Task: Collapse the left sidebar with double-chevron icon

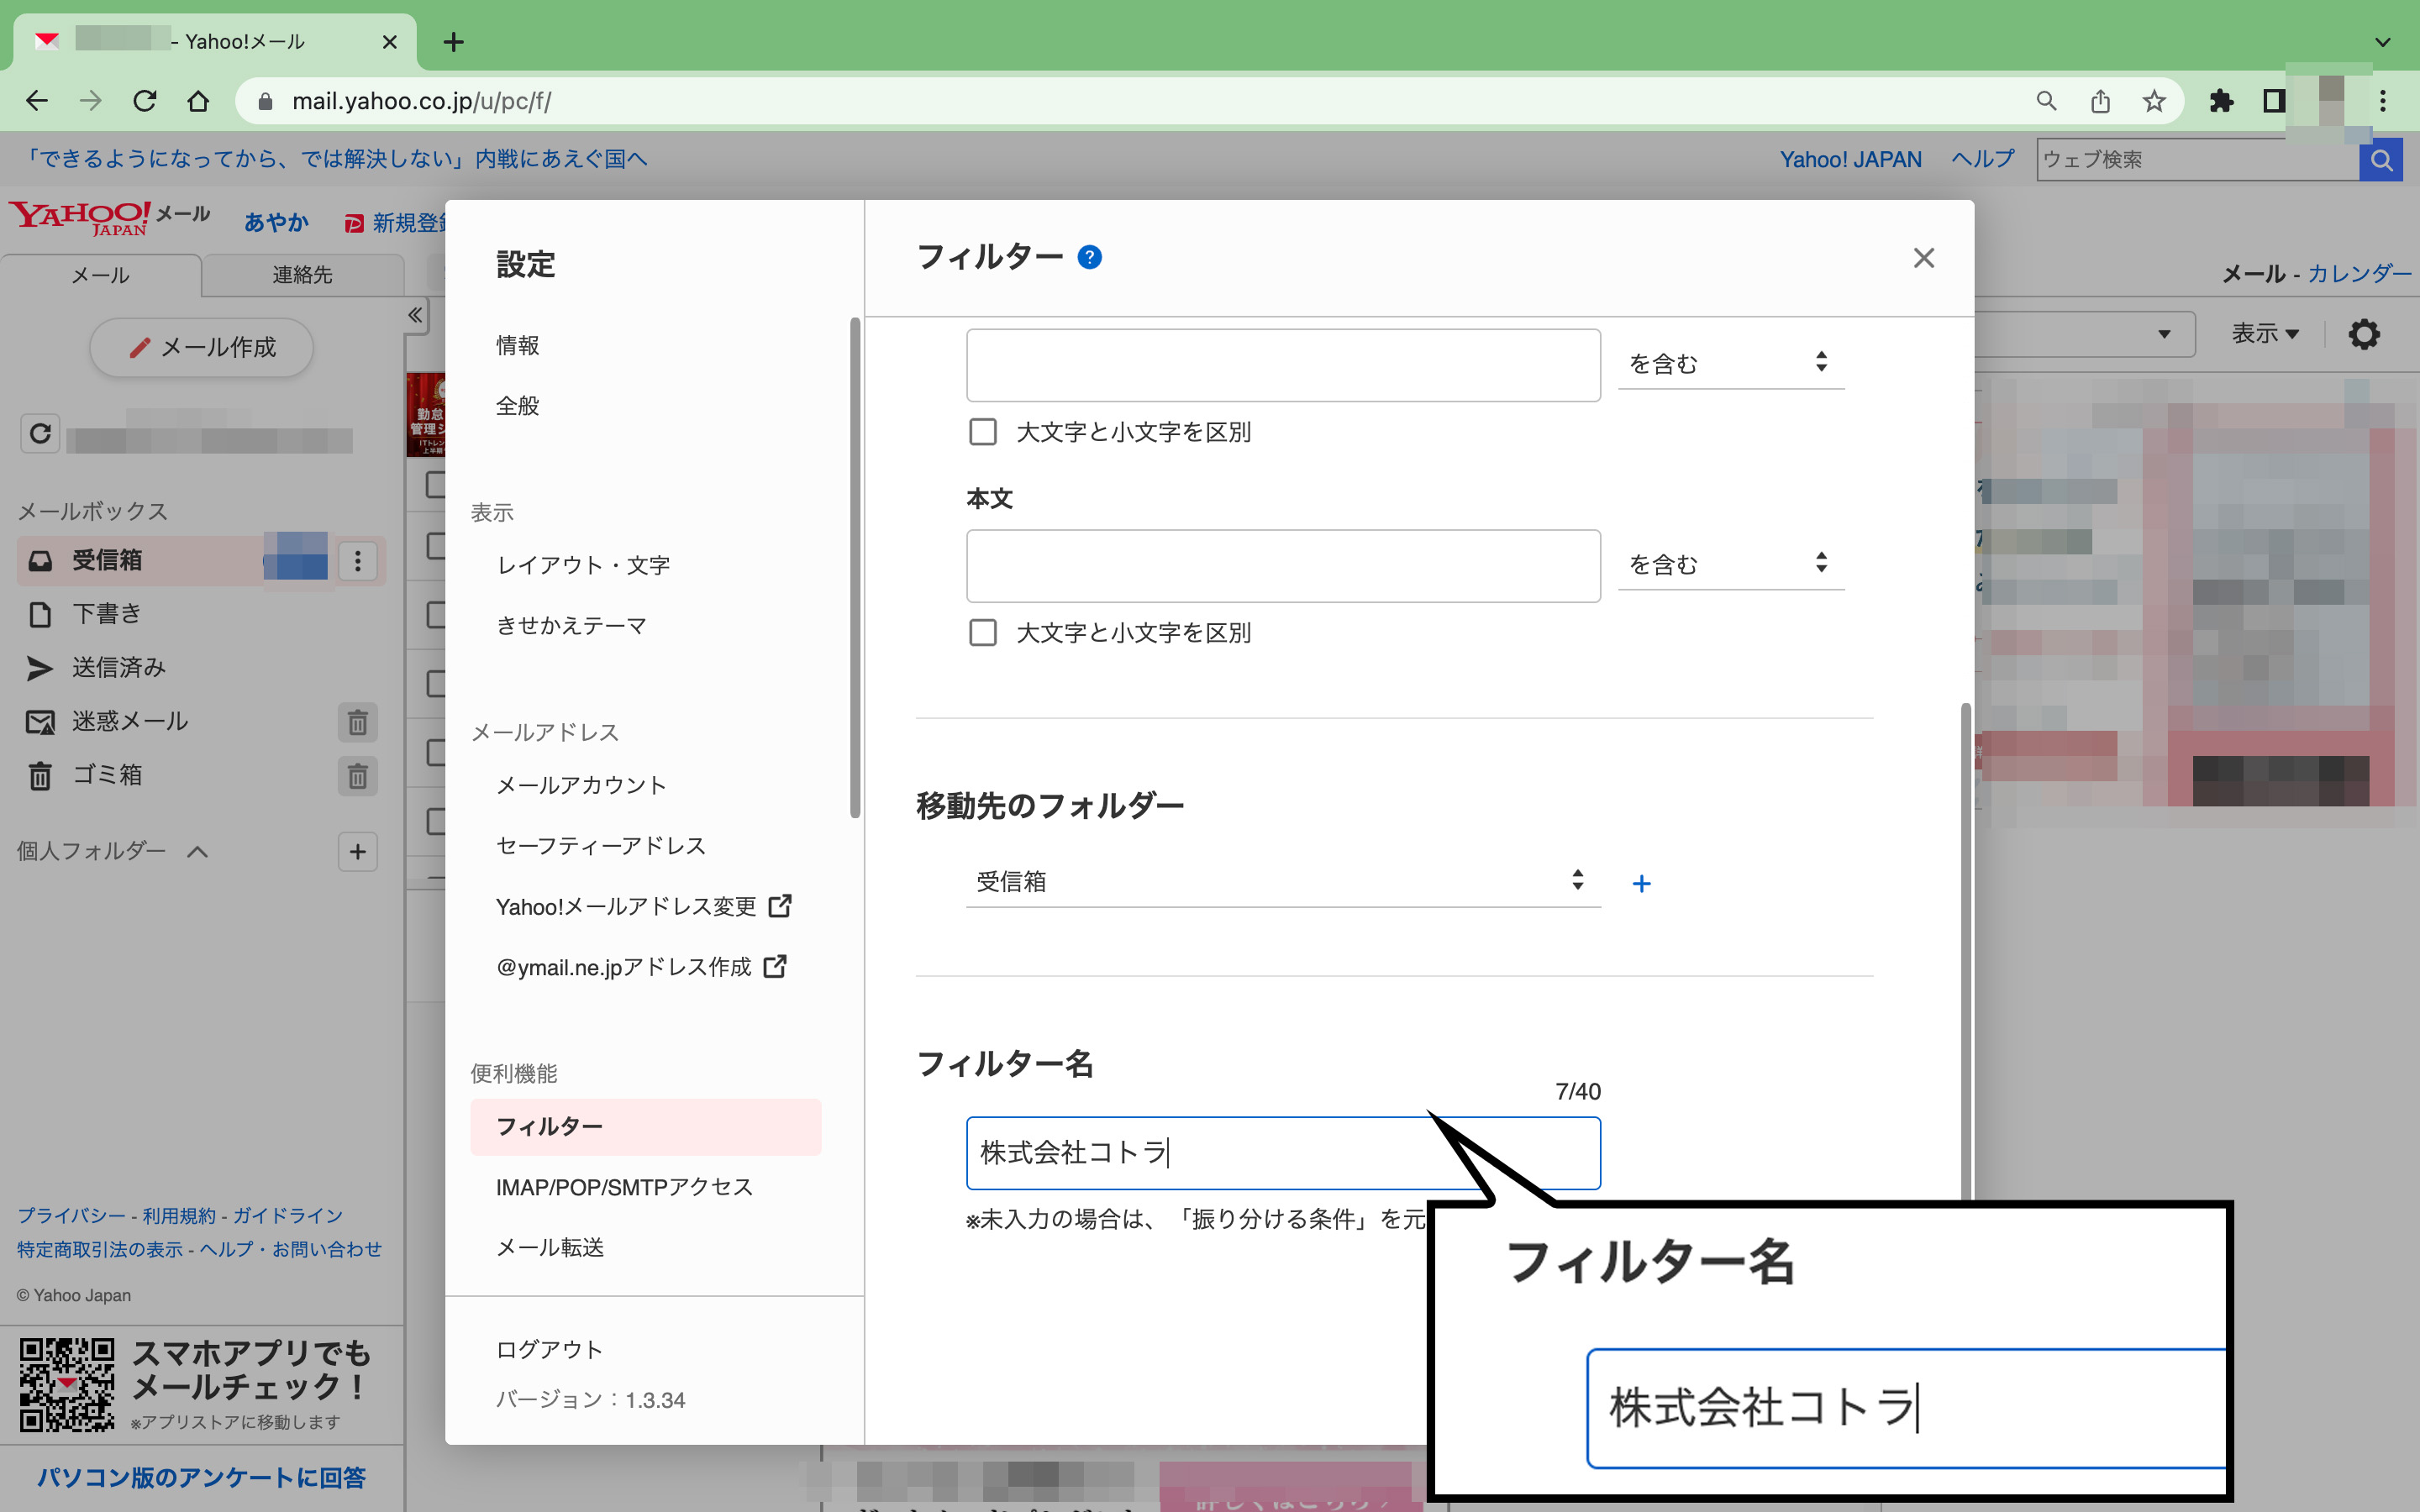Action: pos(415,316)
